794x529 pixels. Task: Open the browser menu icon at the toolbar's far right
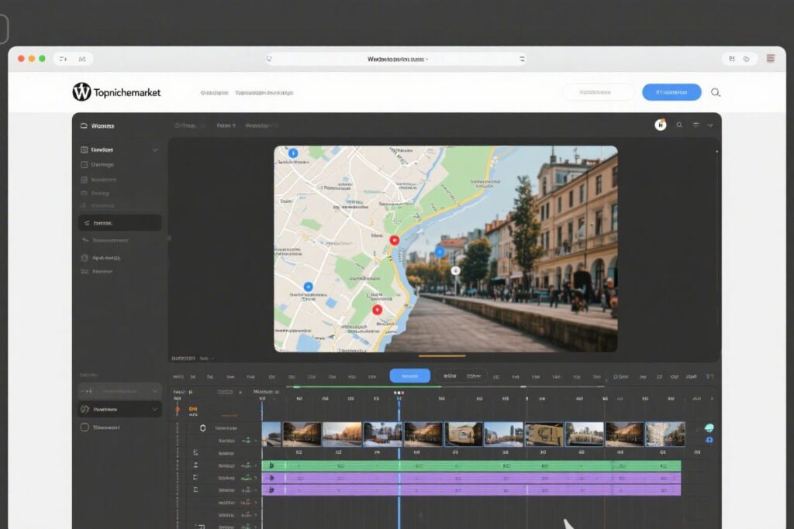[770, 58]
